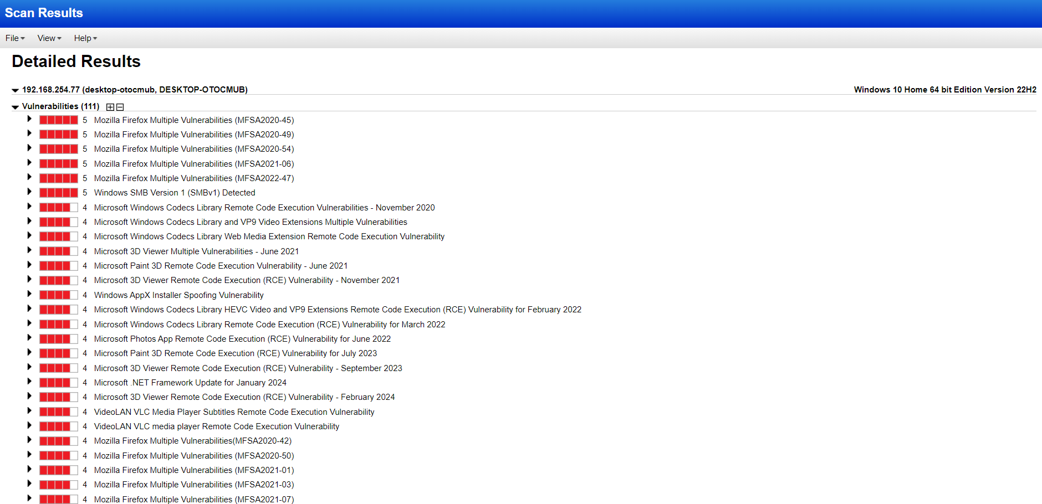Expand the Codecs Library Web Media Extension row
Viewport: 1042px width, 504px height.
[29, 235]
